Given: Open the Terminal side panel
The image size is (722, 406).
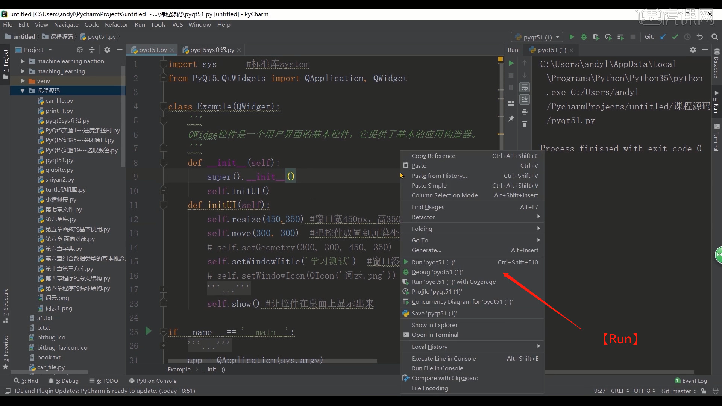Looking at the screenshot, I should click(716, 137).
